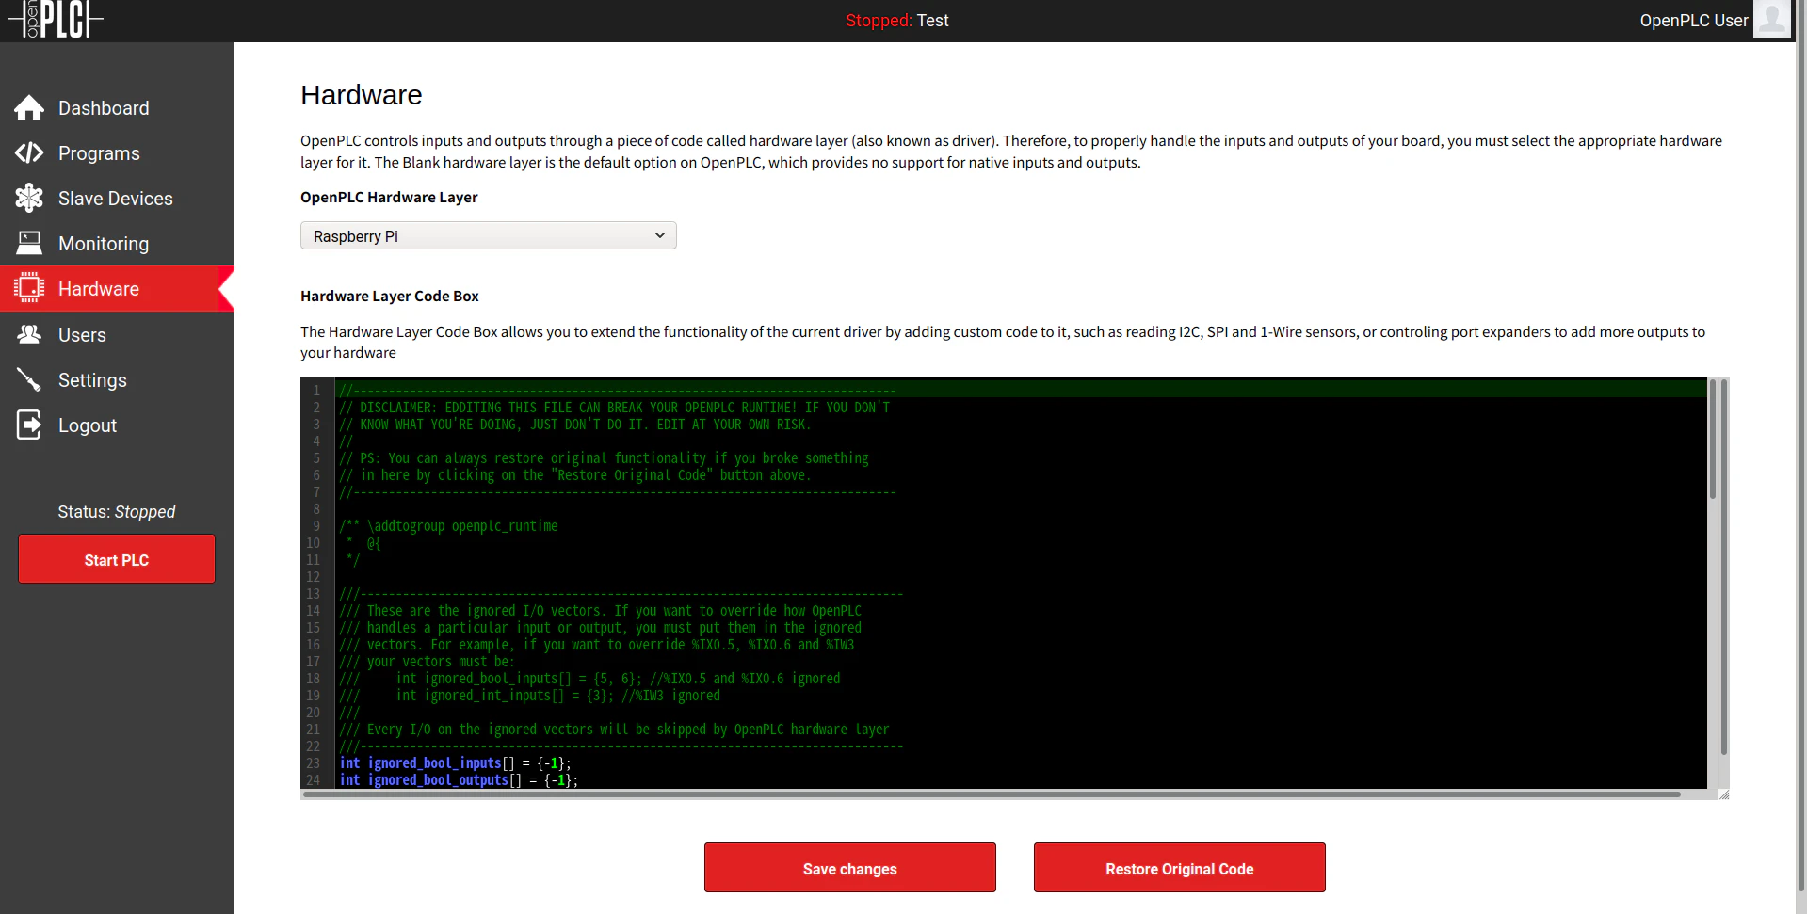
Task: Click the '\addtogroup openplc_runtime' code line
Action: (x=448, y=526)
